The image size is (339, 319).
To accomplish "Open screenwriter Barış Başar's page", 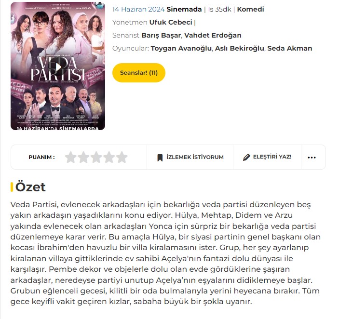I will click(x=161, y=35).
